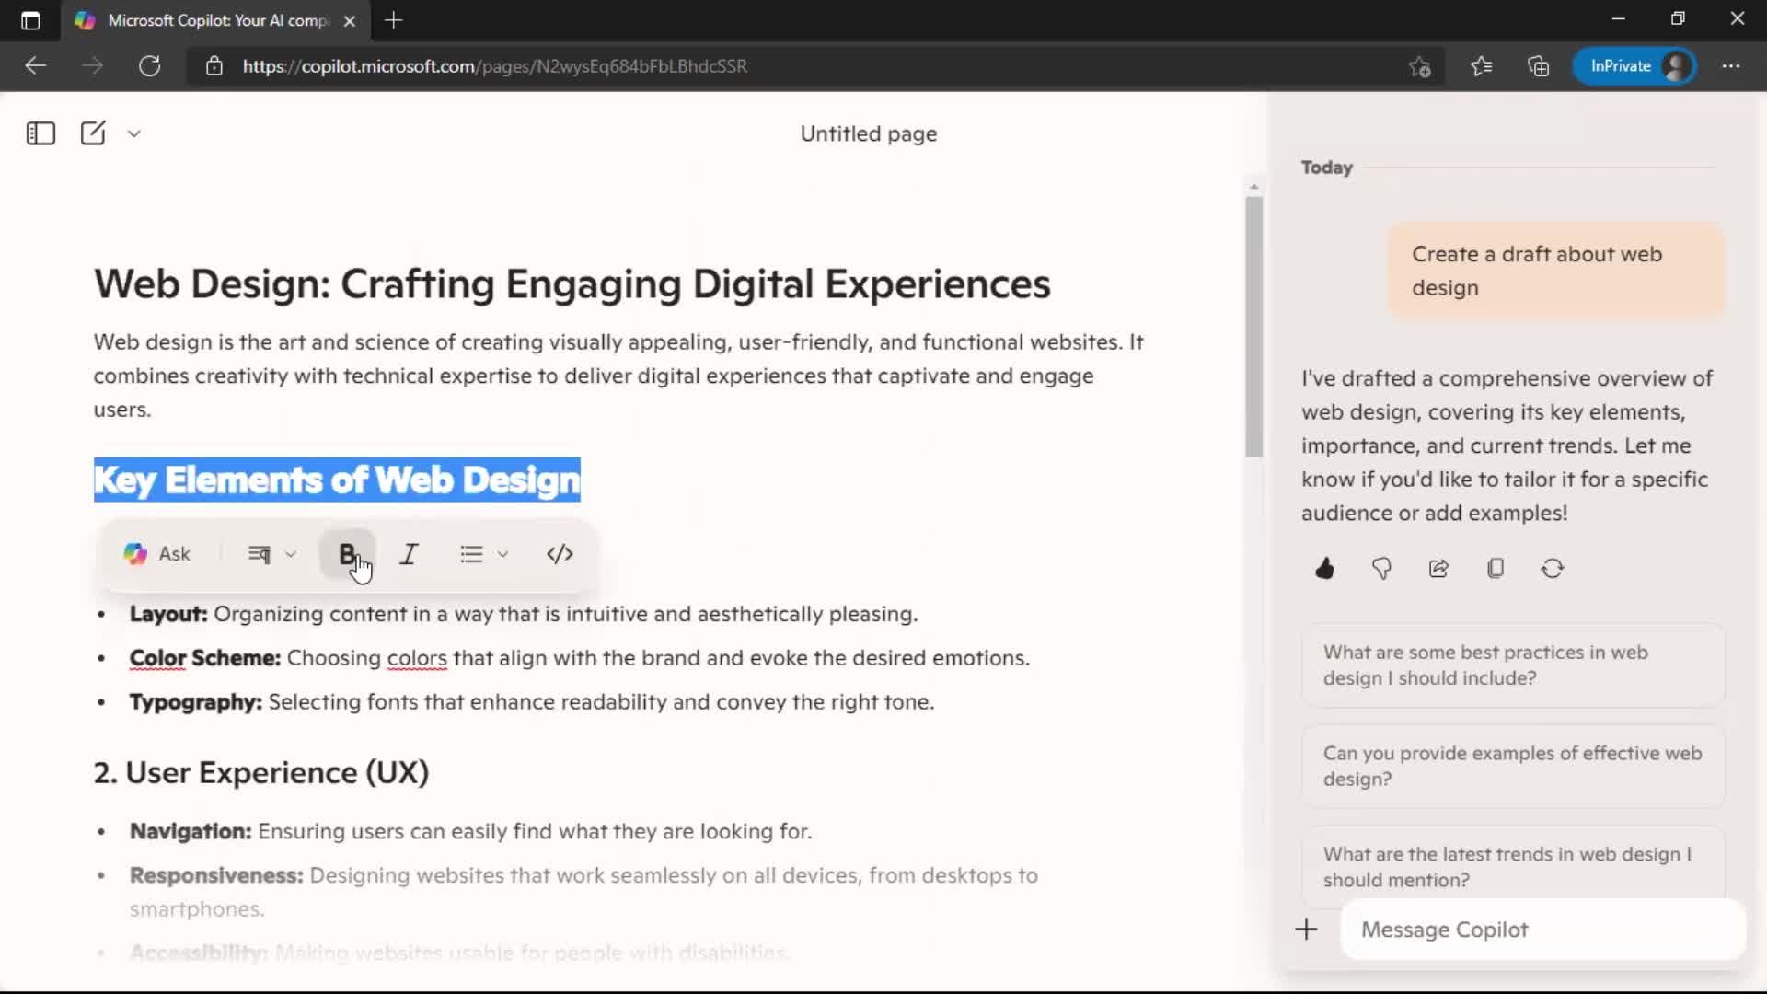1767x994 pixels.
Task: Click Copilot's drafted overview reply text
Action: (x=1507, y=445)
